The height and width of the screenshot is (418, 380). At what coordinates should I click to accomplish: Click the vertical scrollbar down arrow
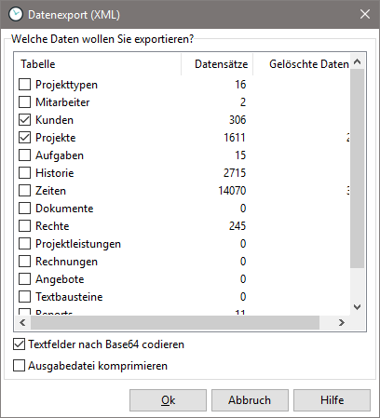[x=358, y=307]
